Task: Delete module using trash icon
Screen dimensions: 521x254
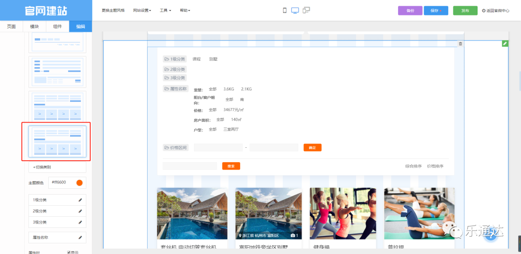Action: pos(460,43)
